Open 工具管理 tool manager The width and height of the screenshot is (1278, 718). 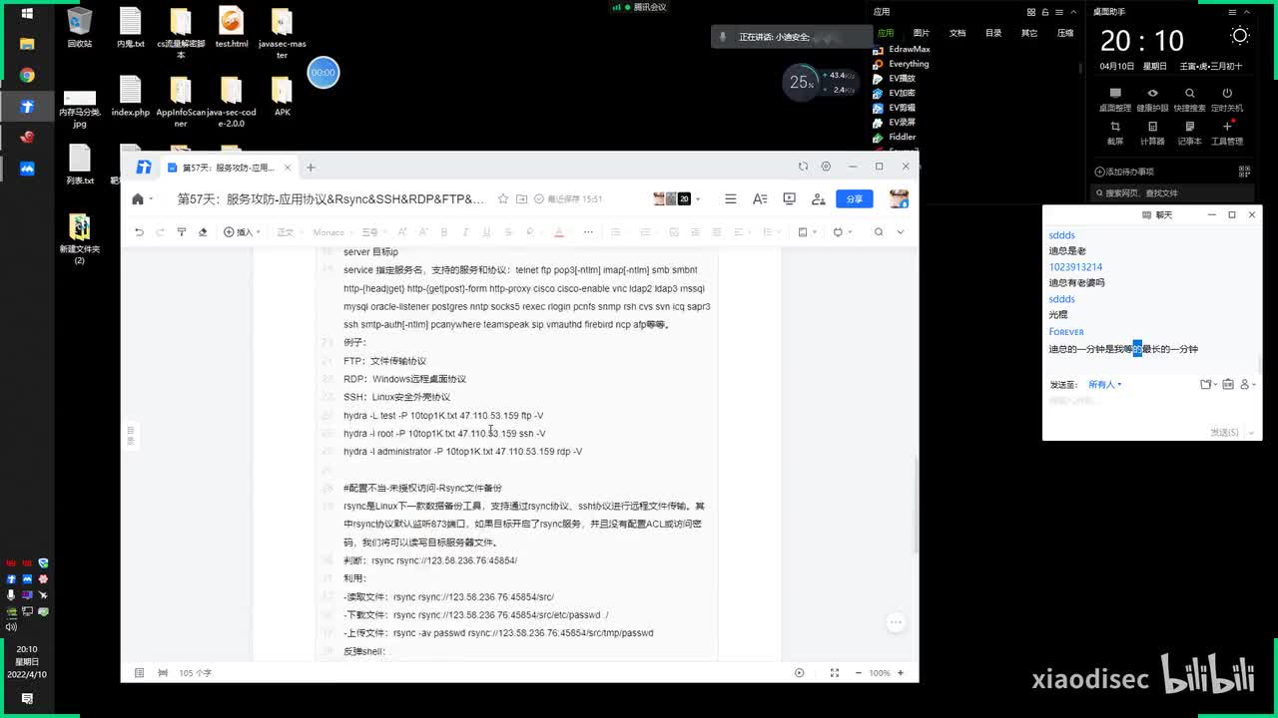click(x=1227, y=133)
